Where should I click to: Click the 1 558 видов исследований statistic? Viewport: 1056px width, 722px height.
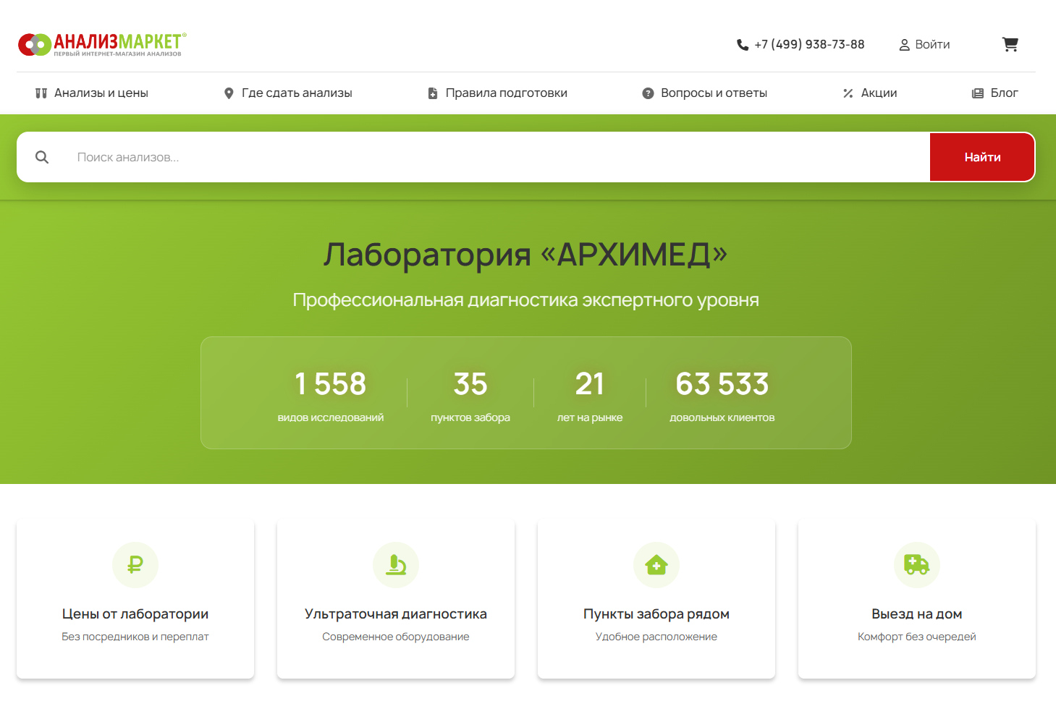[x=331, y=395]
